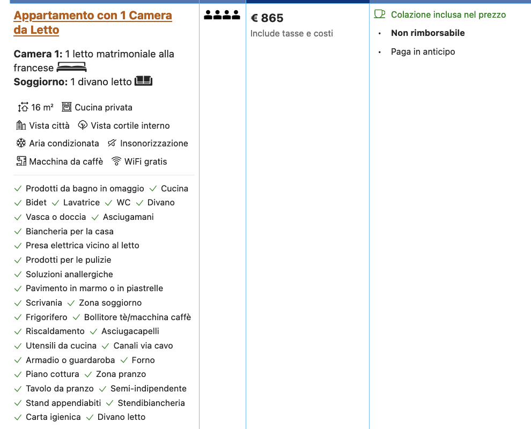Click the Aria condizionata snowflake icon

(x=21, y=143)
